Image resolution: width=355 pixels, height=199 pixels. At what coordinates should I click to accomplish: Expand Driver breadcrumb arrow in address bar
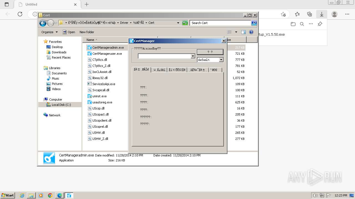[131, 23]
